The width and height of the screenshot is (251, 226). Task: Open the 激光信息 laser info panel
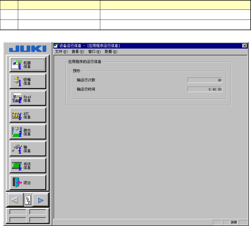28,132
